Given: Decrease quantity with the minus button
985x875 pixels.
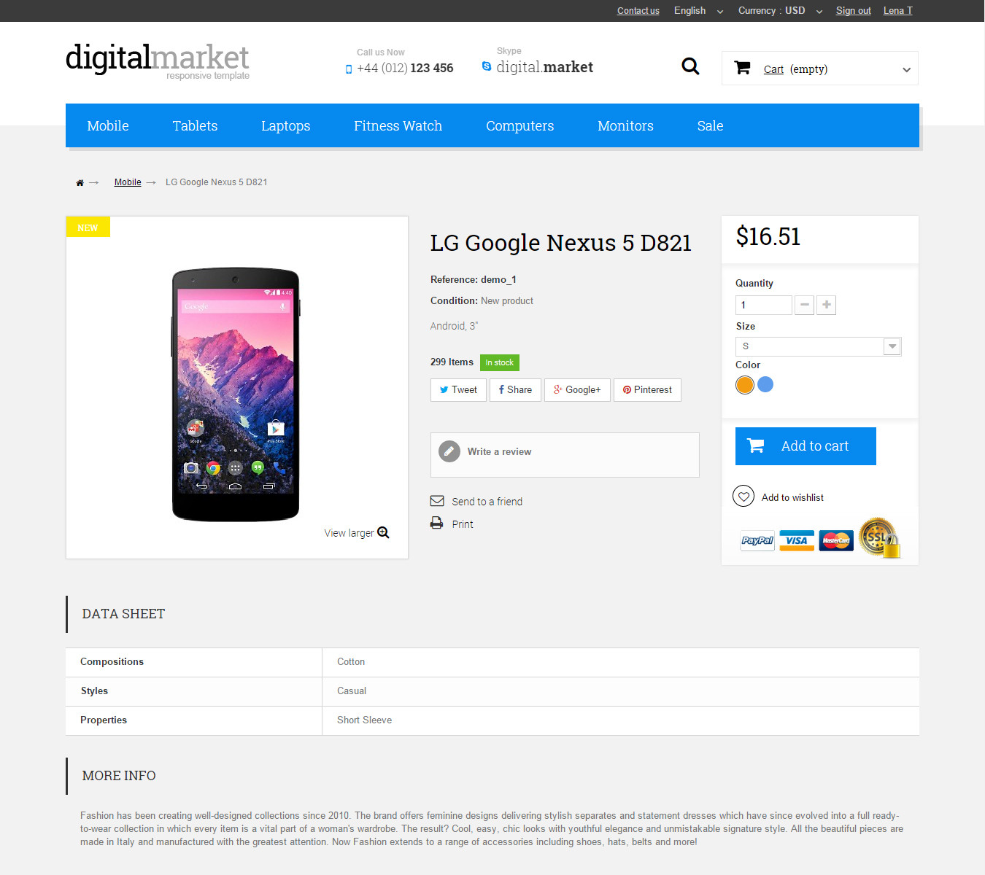Looking at the screenshot, I should pos(804,305).
